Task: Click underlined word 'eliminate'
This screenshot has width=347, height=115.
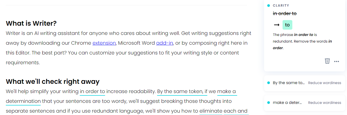Action: (211, 111)
